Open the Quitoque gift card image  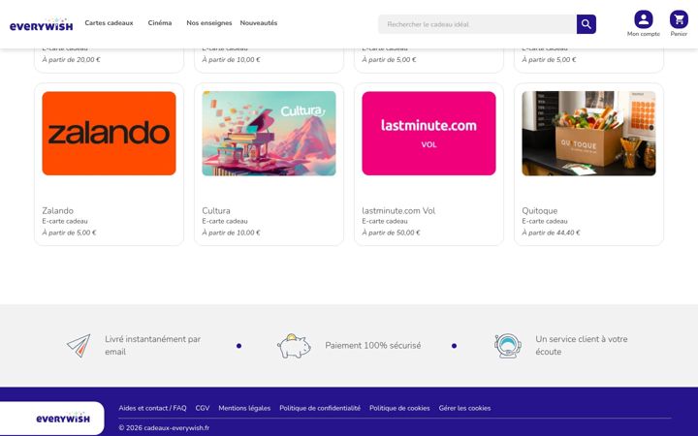[588, 134]
